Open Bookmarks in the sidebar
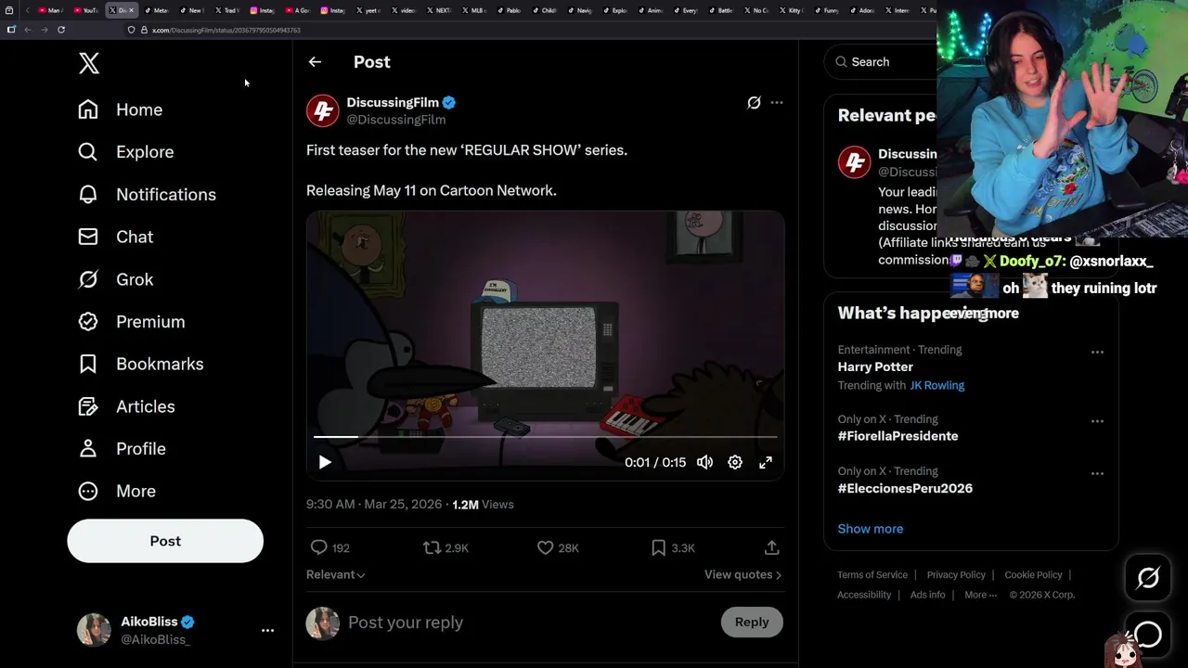The height and width of the screenshot is (668, 1188). pyautogui.click(x=141, y=364)
